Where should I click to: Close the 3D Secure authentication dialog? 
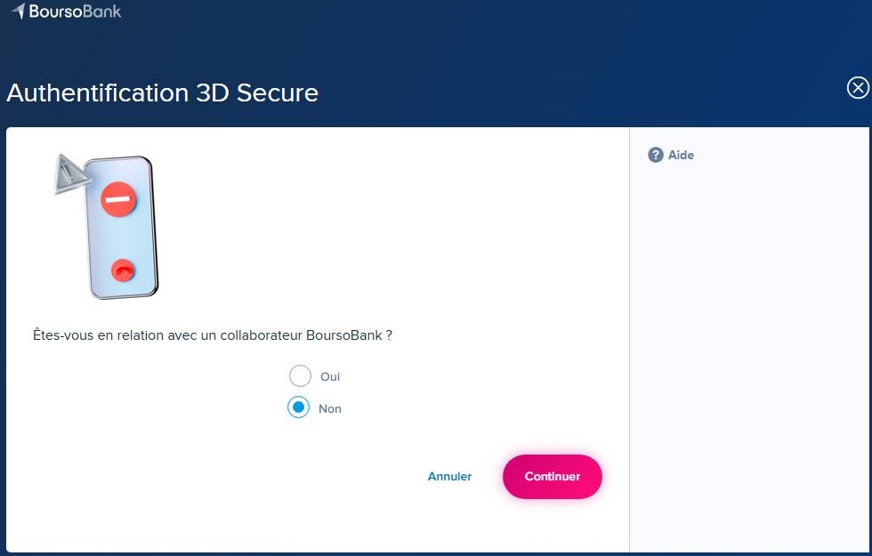[857, 87]
